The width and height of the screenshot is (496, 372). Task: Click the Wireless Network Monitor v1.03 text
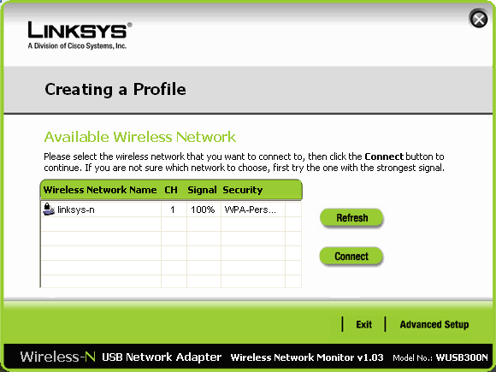coord(307,357)
